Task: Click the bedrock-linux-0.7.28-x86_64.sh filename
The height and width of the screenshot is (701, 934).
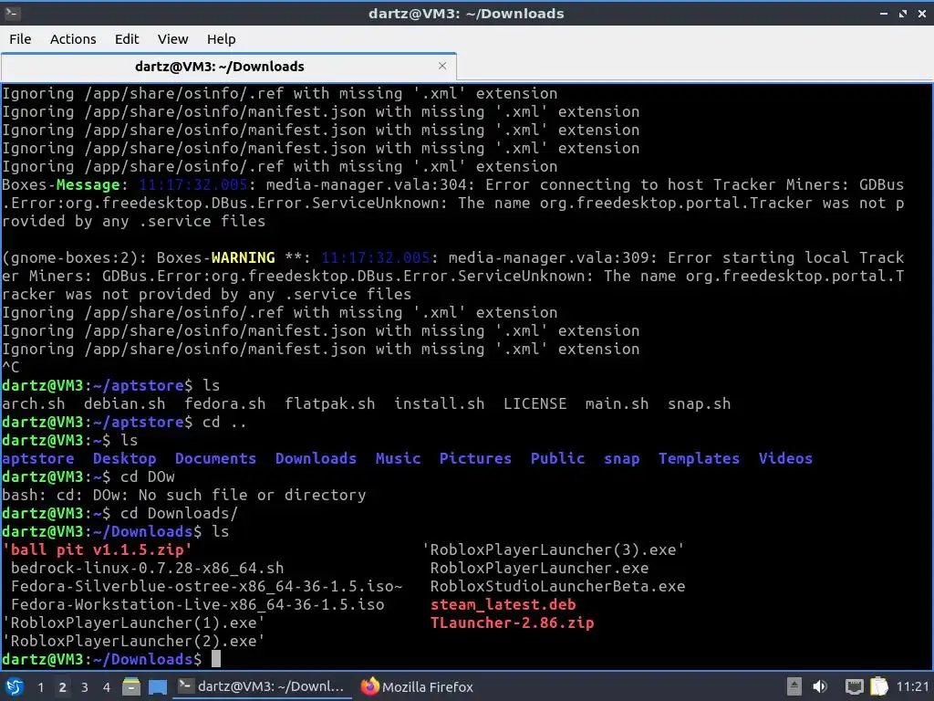Action: coord(147,568)
